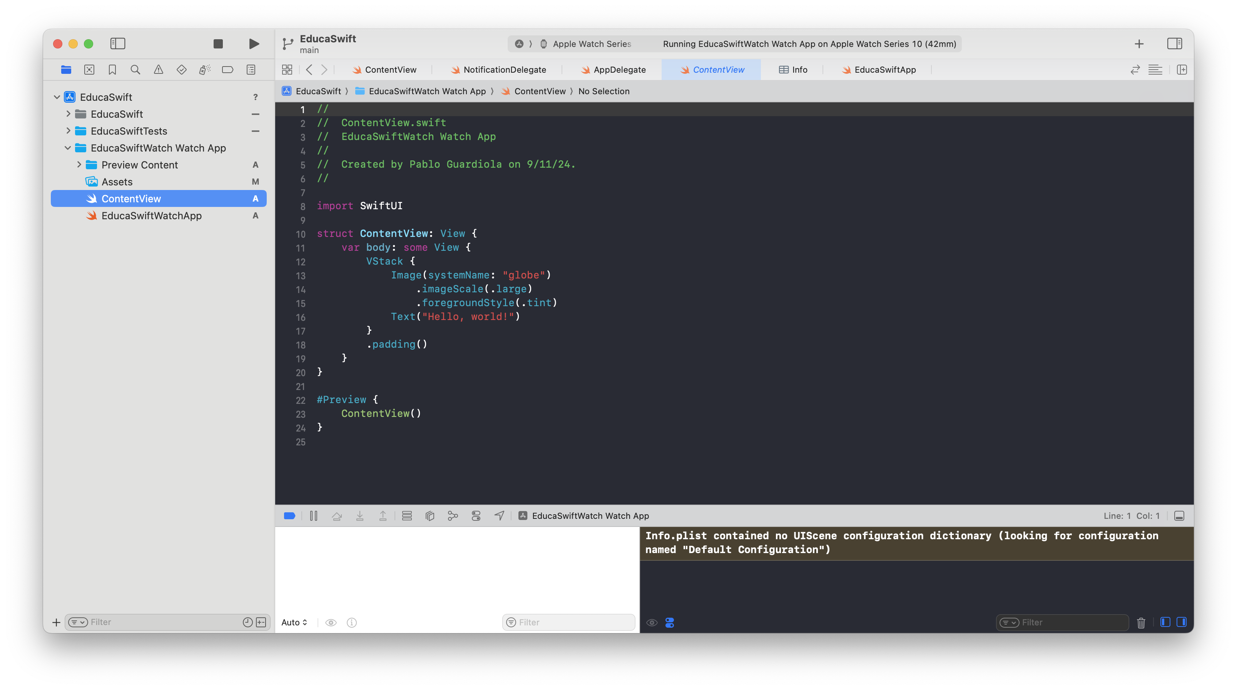The height and width of the screenshot is (690, 1237).
Task: Click the Debug memory graph icon
Action: click(x=452, y=516)
